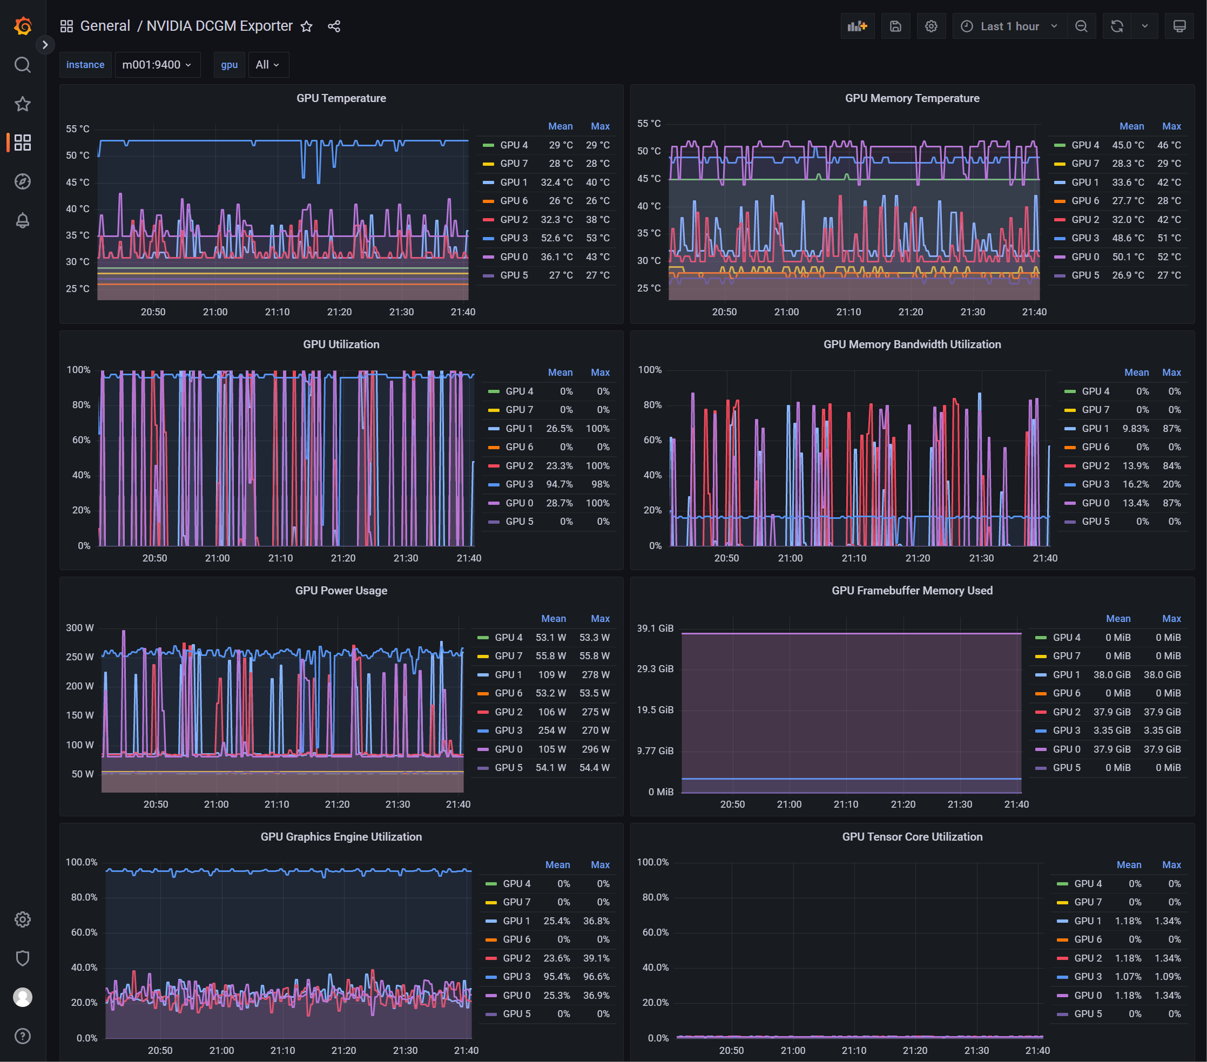
Task: Open dashboard settings gear icon
Action: tap(930, 26)
